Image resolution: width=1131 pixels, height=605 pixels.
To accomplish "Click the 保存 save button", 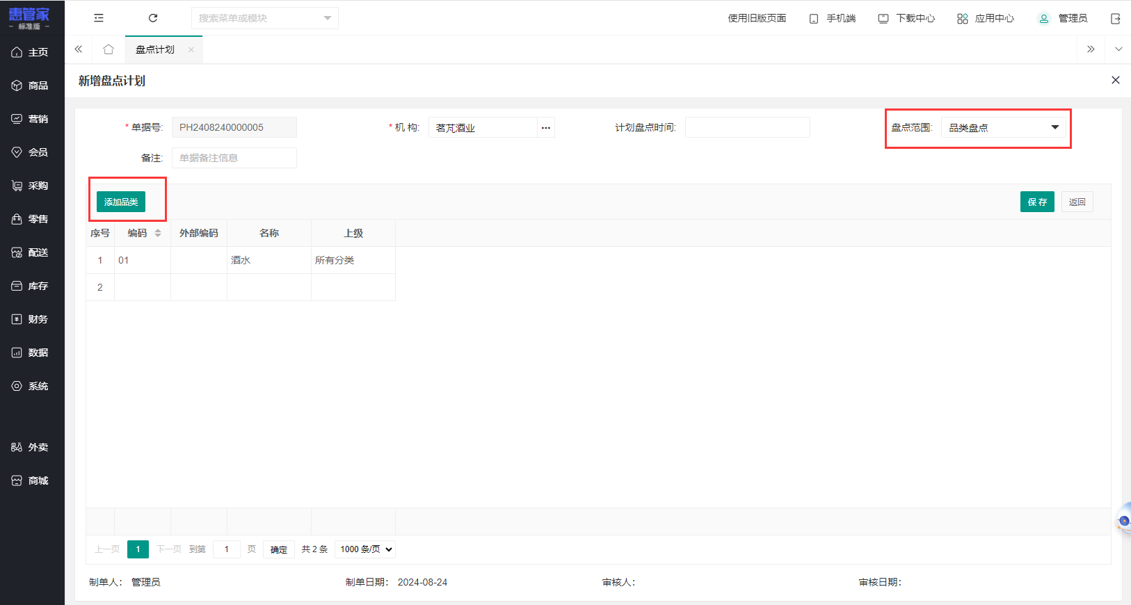I will click(x=1037, y=202).
